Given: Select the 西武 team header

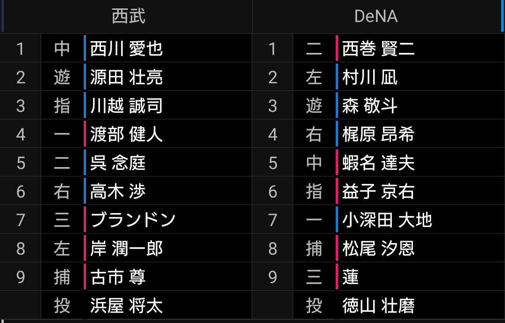Looking at the screenshot, I should [x=128, y=16].
